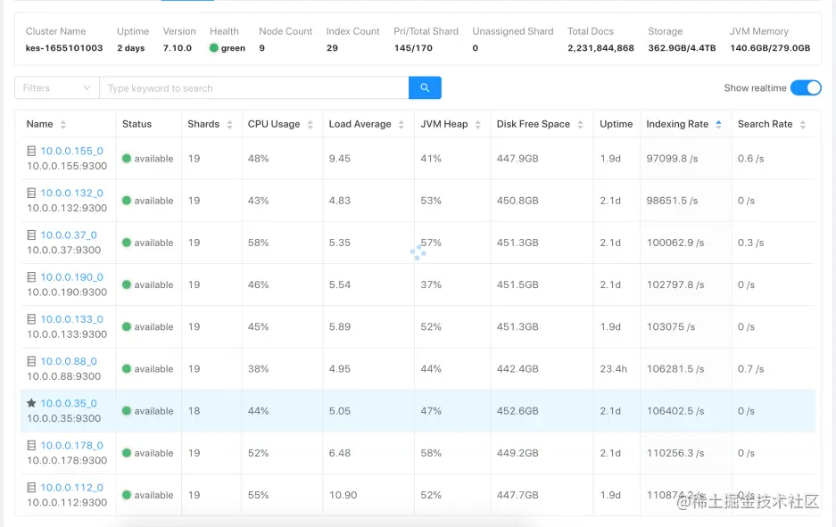Click the green status dot for 10.0.0.35
The height and width of the screenshot is (527, 836).
click(127, 411)
